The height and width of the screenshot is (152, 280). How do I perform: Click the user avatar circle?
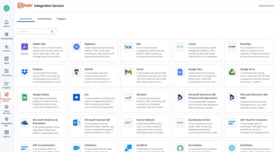pyautogui.click(x=7, y=8)
